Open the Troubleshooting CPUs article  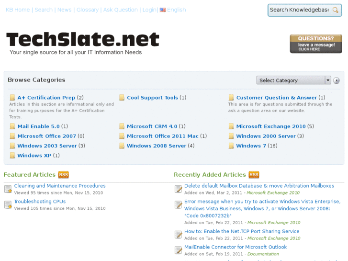point(40,202)
